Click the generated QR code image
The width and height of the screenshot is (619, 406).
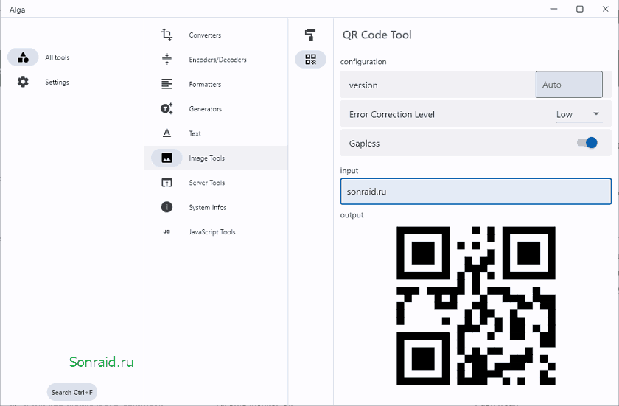[476, 306]
